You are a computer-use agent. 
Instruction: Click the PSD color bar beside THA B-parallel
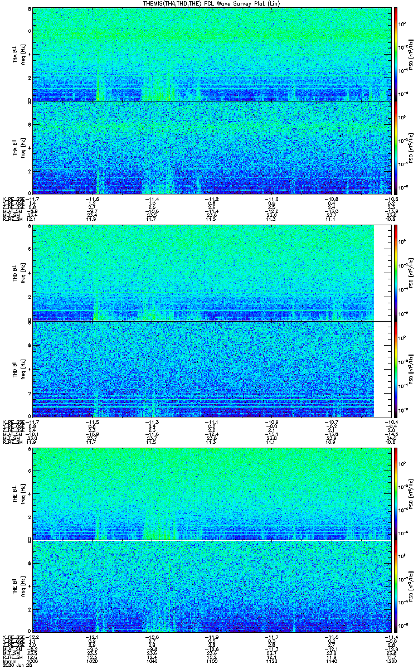pos(396,148)
